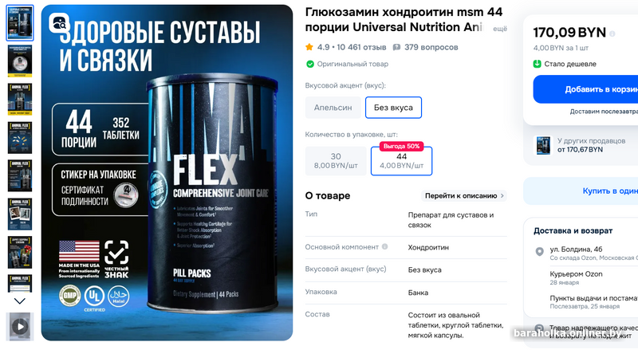The width and height of the screenshot is (638, 350).
Task: Select the Апельсин flavor option
Action: (333, 108)
